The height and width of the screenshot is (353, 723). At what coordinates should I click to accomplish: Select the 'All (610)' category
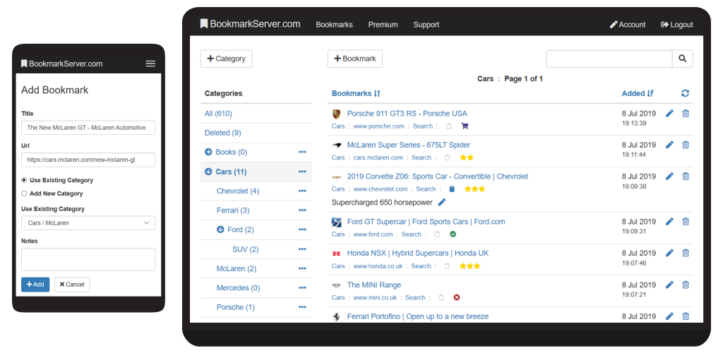pos(218,114)
